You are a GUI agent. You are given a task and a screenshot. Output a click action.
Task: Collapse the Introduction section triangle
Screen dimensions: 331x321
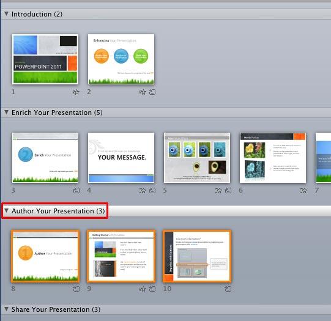pos(7,14)
